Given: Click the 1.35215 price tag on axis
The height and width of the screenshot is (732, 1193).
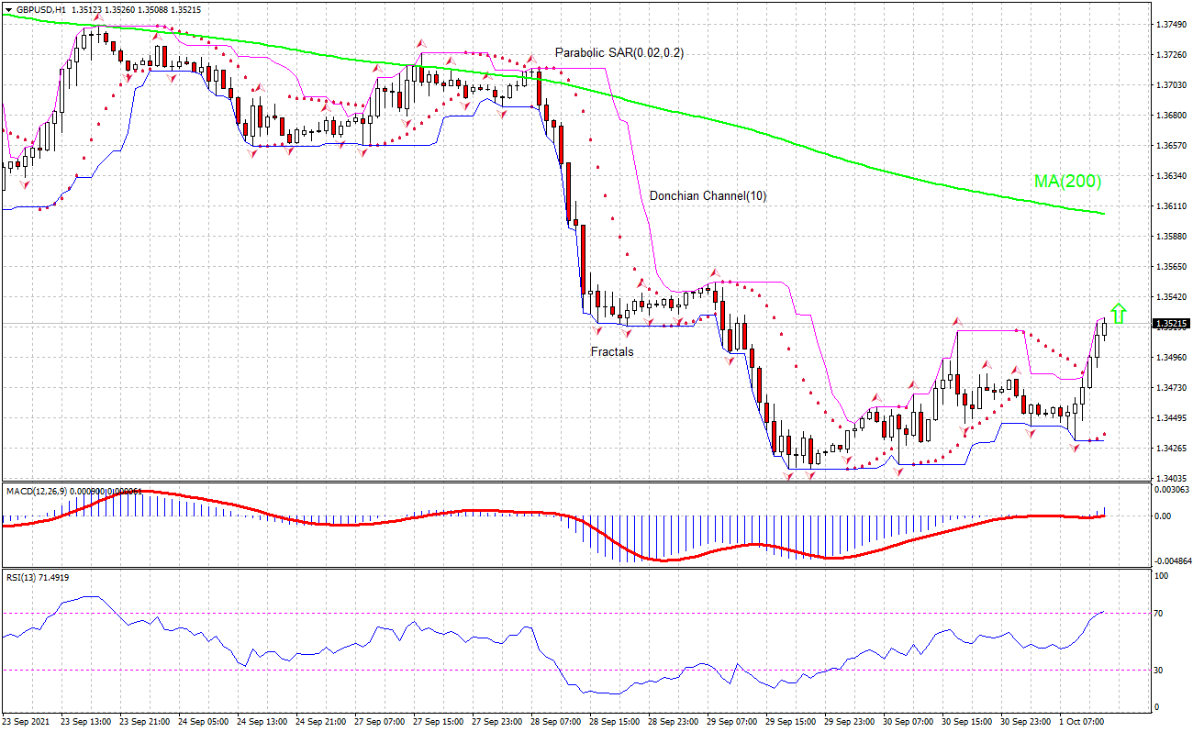Looking at the screenshot, I should (x=1171, y=322).
